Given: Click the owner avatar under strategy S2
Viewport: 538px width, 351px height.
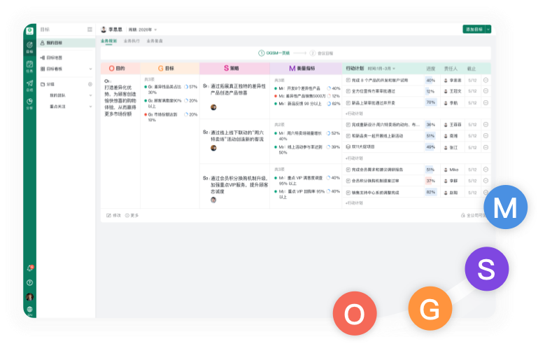Looking at the screenshot, I should coord(213,148).
